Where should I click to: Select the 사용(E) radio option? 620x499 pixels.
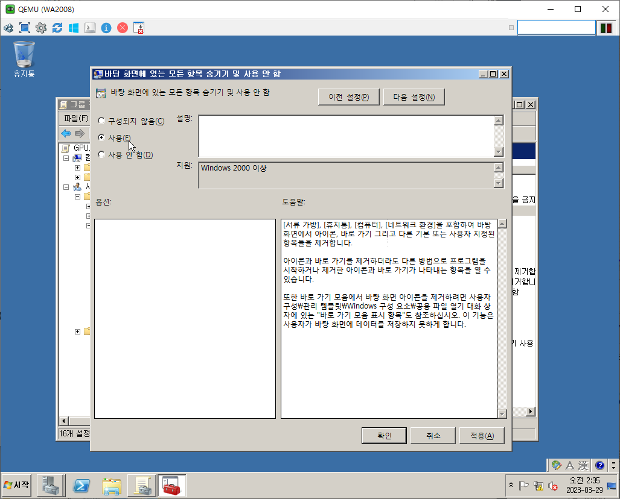(x=101, y=137)
